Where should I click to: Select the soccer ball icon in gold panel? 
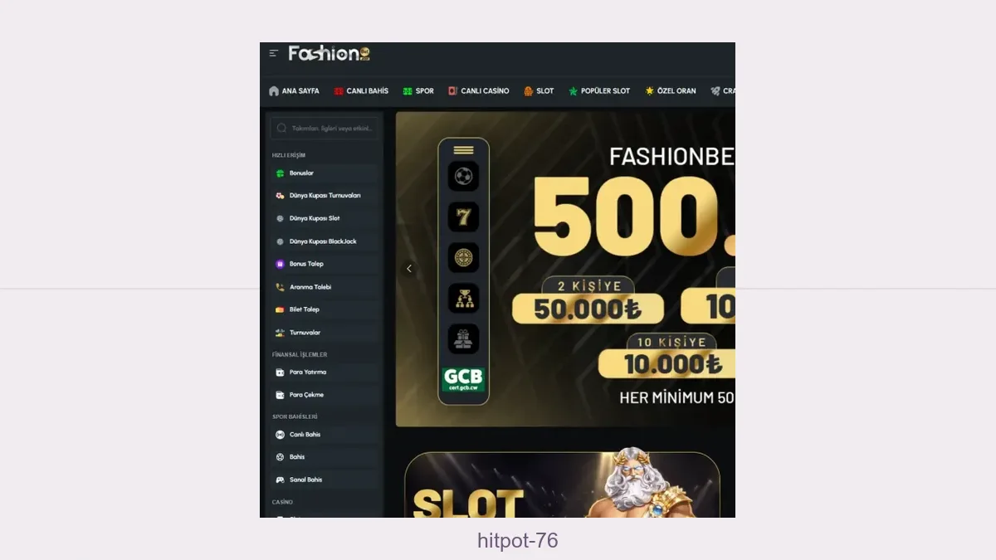(463, 176)
